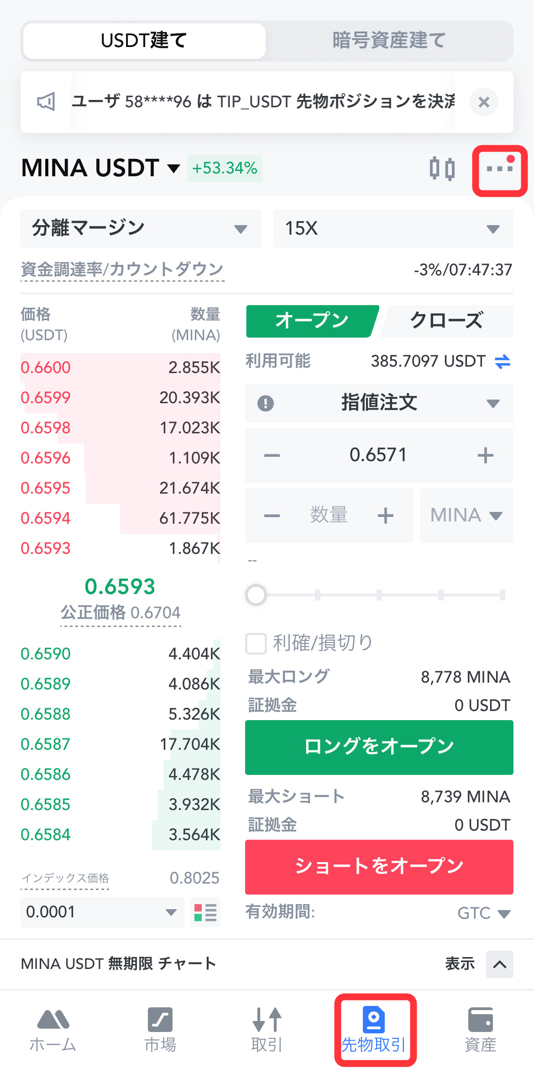Switch the order book layout view
This screenshot has height=1074, width=534.
pos(205,912)
